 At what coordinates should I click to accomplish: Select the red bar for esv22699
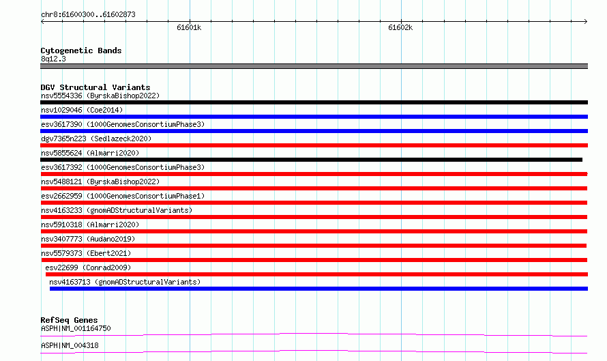(x=316, y=274)
